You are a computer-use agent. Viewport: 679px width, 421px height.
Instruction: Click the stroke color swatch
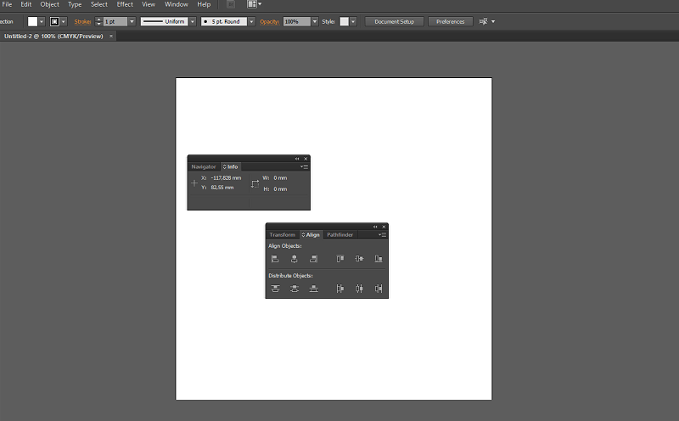pyautogui.click(x=54, y=22)
